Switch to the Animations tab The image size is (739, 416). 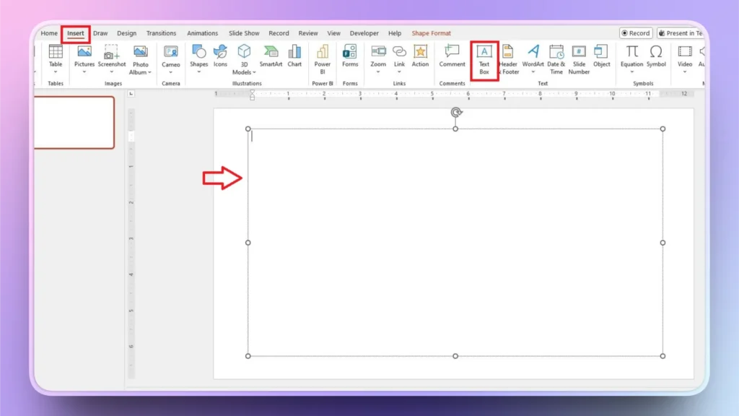pyautogui.click(x=202, y=32)
